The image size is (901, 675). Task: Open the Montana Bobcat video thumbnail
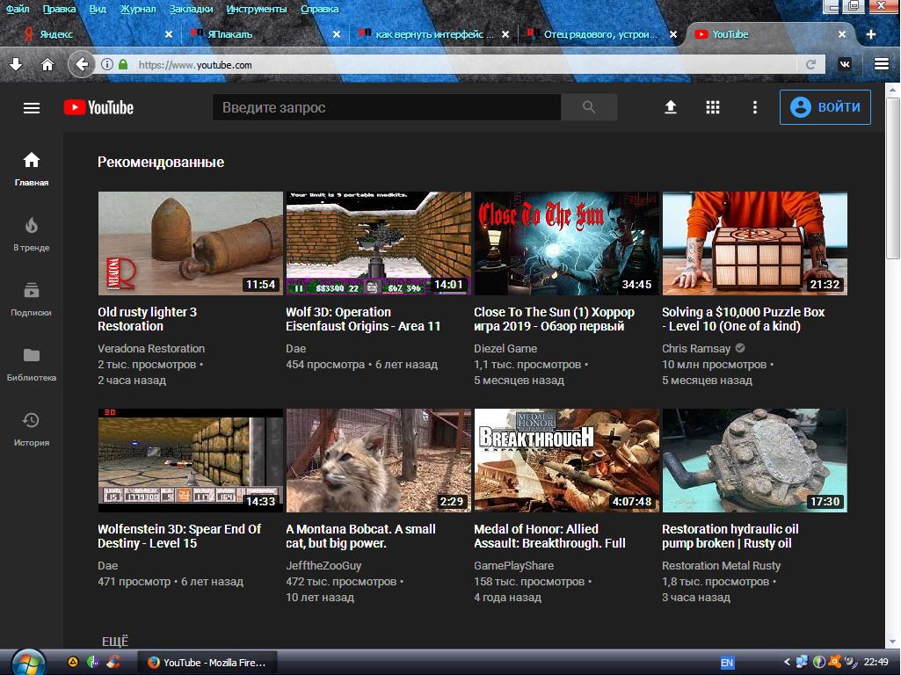click(379, 460)
